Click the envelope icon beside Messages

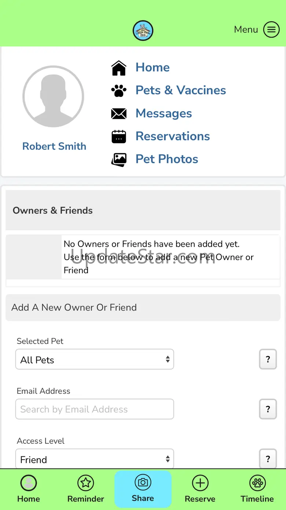119,114
